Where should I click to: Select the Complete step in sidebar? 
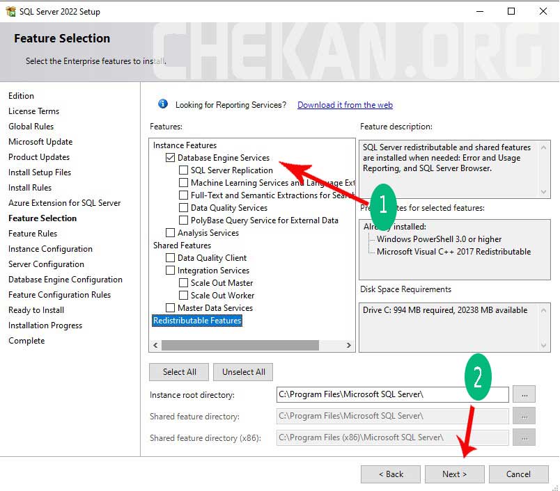(x=26, y=341)
